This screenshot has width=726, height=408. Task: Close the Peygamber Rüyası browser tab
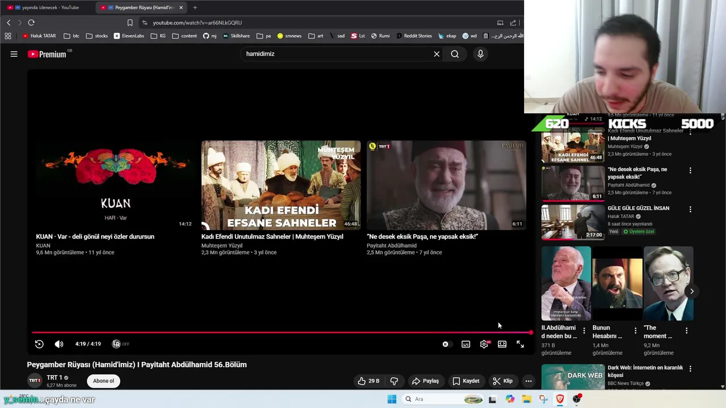click(x=181, y=7)
